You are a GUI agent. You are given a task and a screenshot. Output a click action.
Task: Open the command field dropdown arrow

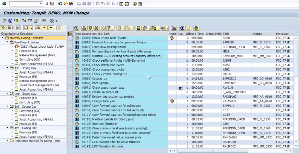tap(41, 4)
